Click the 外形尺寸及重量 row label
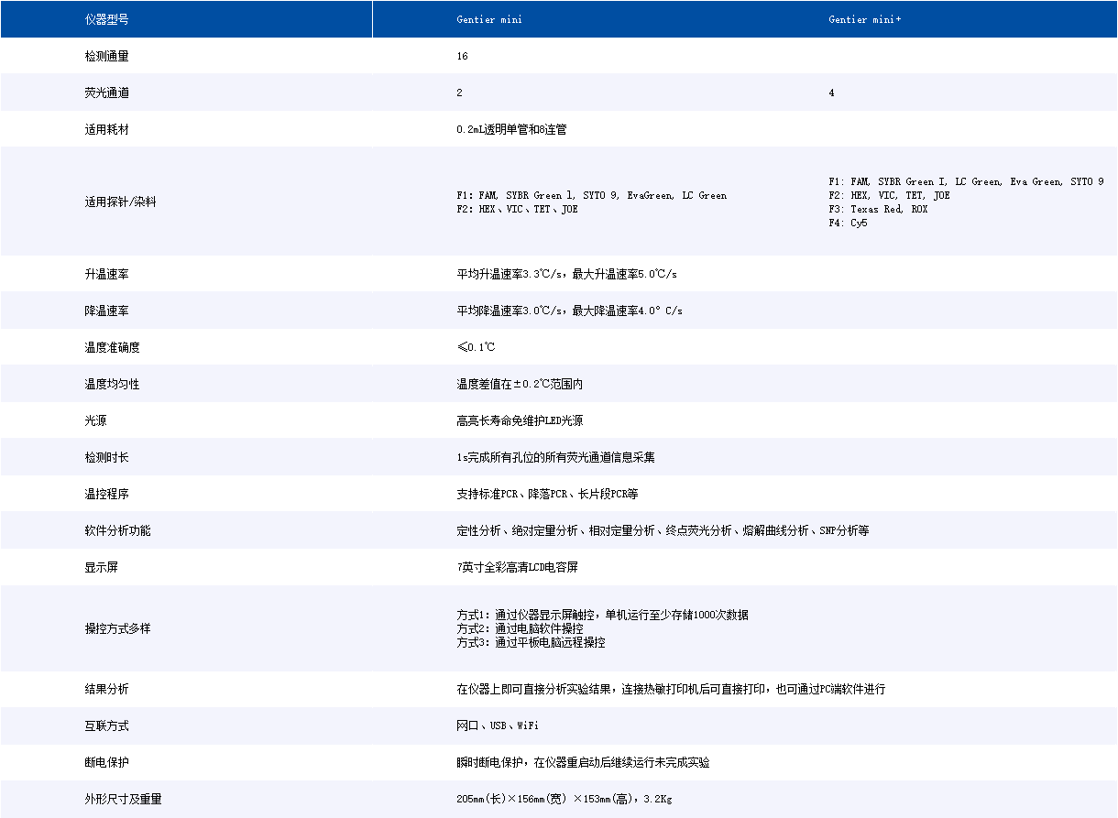The width and height of the screenshot is (1118, 818). 123,799
